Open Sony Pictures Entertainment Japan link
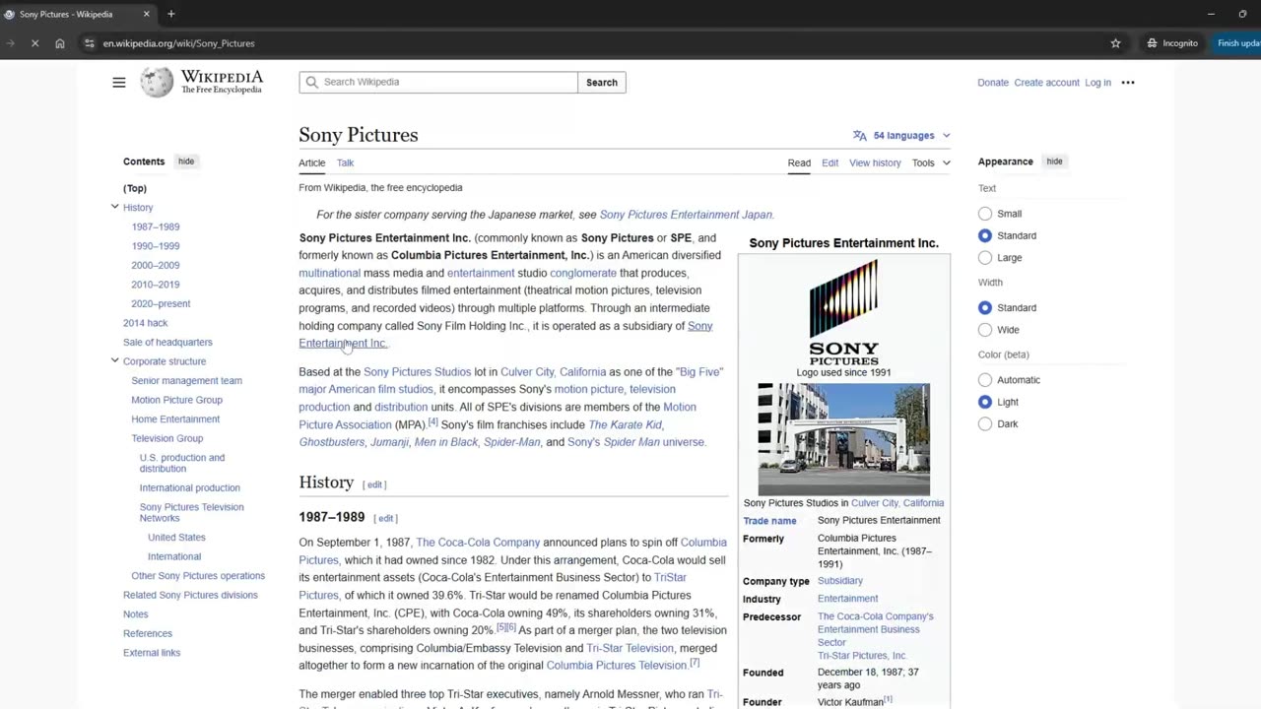Screen dimensions: 1261x709 tap(686, 215)
